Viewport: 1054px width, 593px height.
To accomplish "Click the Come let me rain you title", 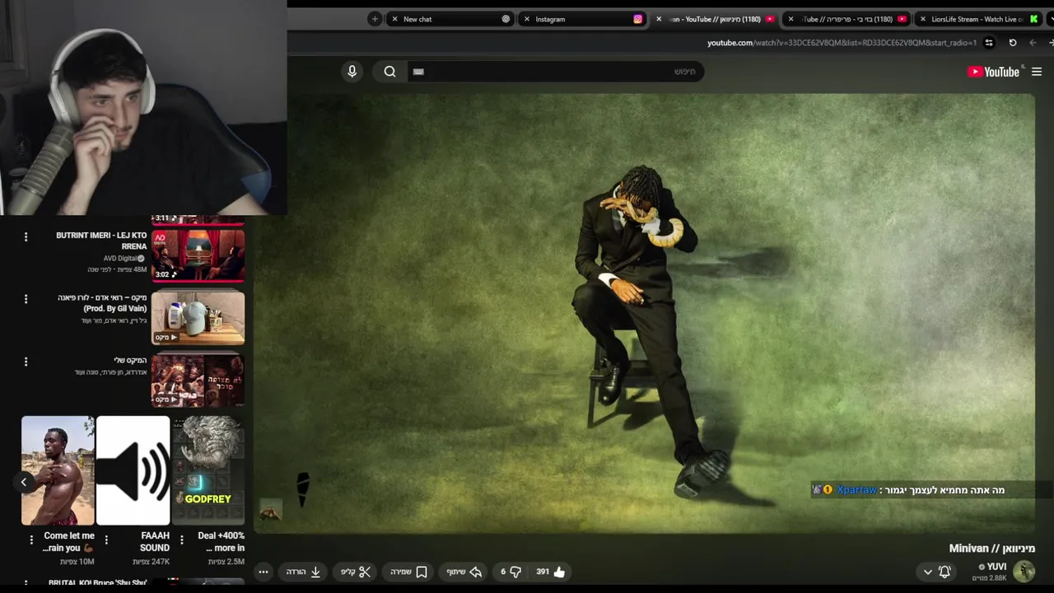I will 68,542.
